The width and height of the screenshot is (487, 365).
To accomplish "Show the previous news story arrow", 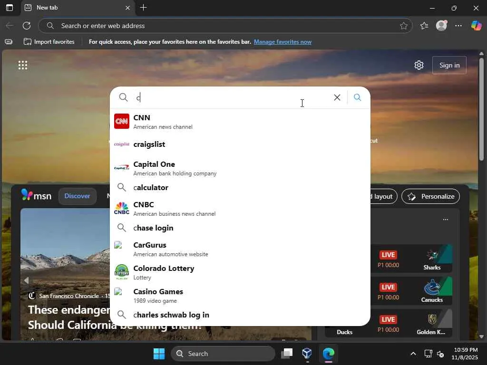I will pos(27,280).
